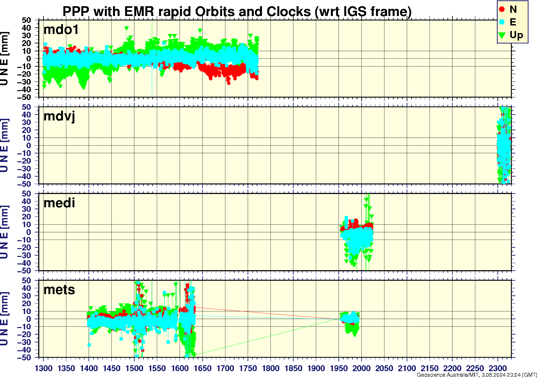Click the 'U N E [mm]' axis label of mdo1
The height and width of the screenshot is (378, 537).
pos(4,59)
